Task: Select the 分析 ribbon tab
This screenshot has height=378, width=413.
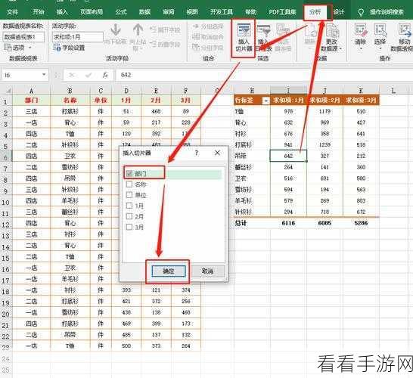Action: (315, 12)
